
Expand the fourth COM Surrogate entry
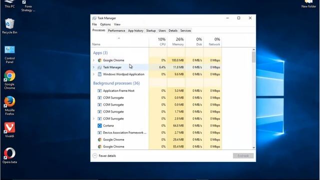(93, 118)
